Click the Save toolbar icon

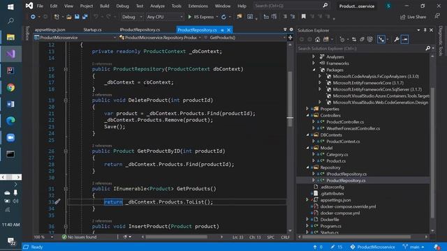click(x=77, y=17)
